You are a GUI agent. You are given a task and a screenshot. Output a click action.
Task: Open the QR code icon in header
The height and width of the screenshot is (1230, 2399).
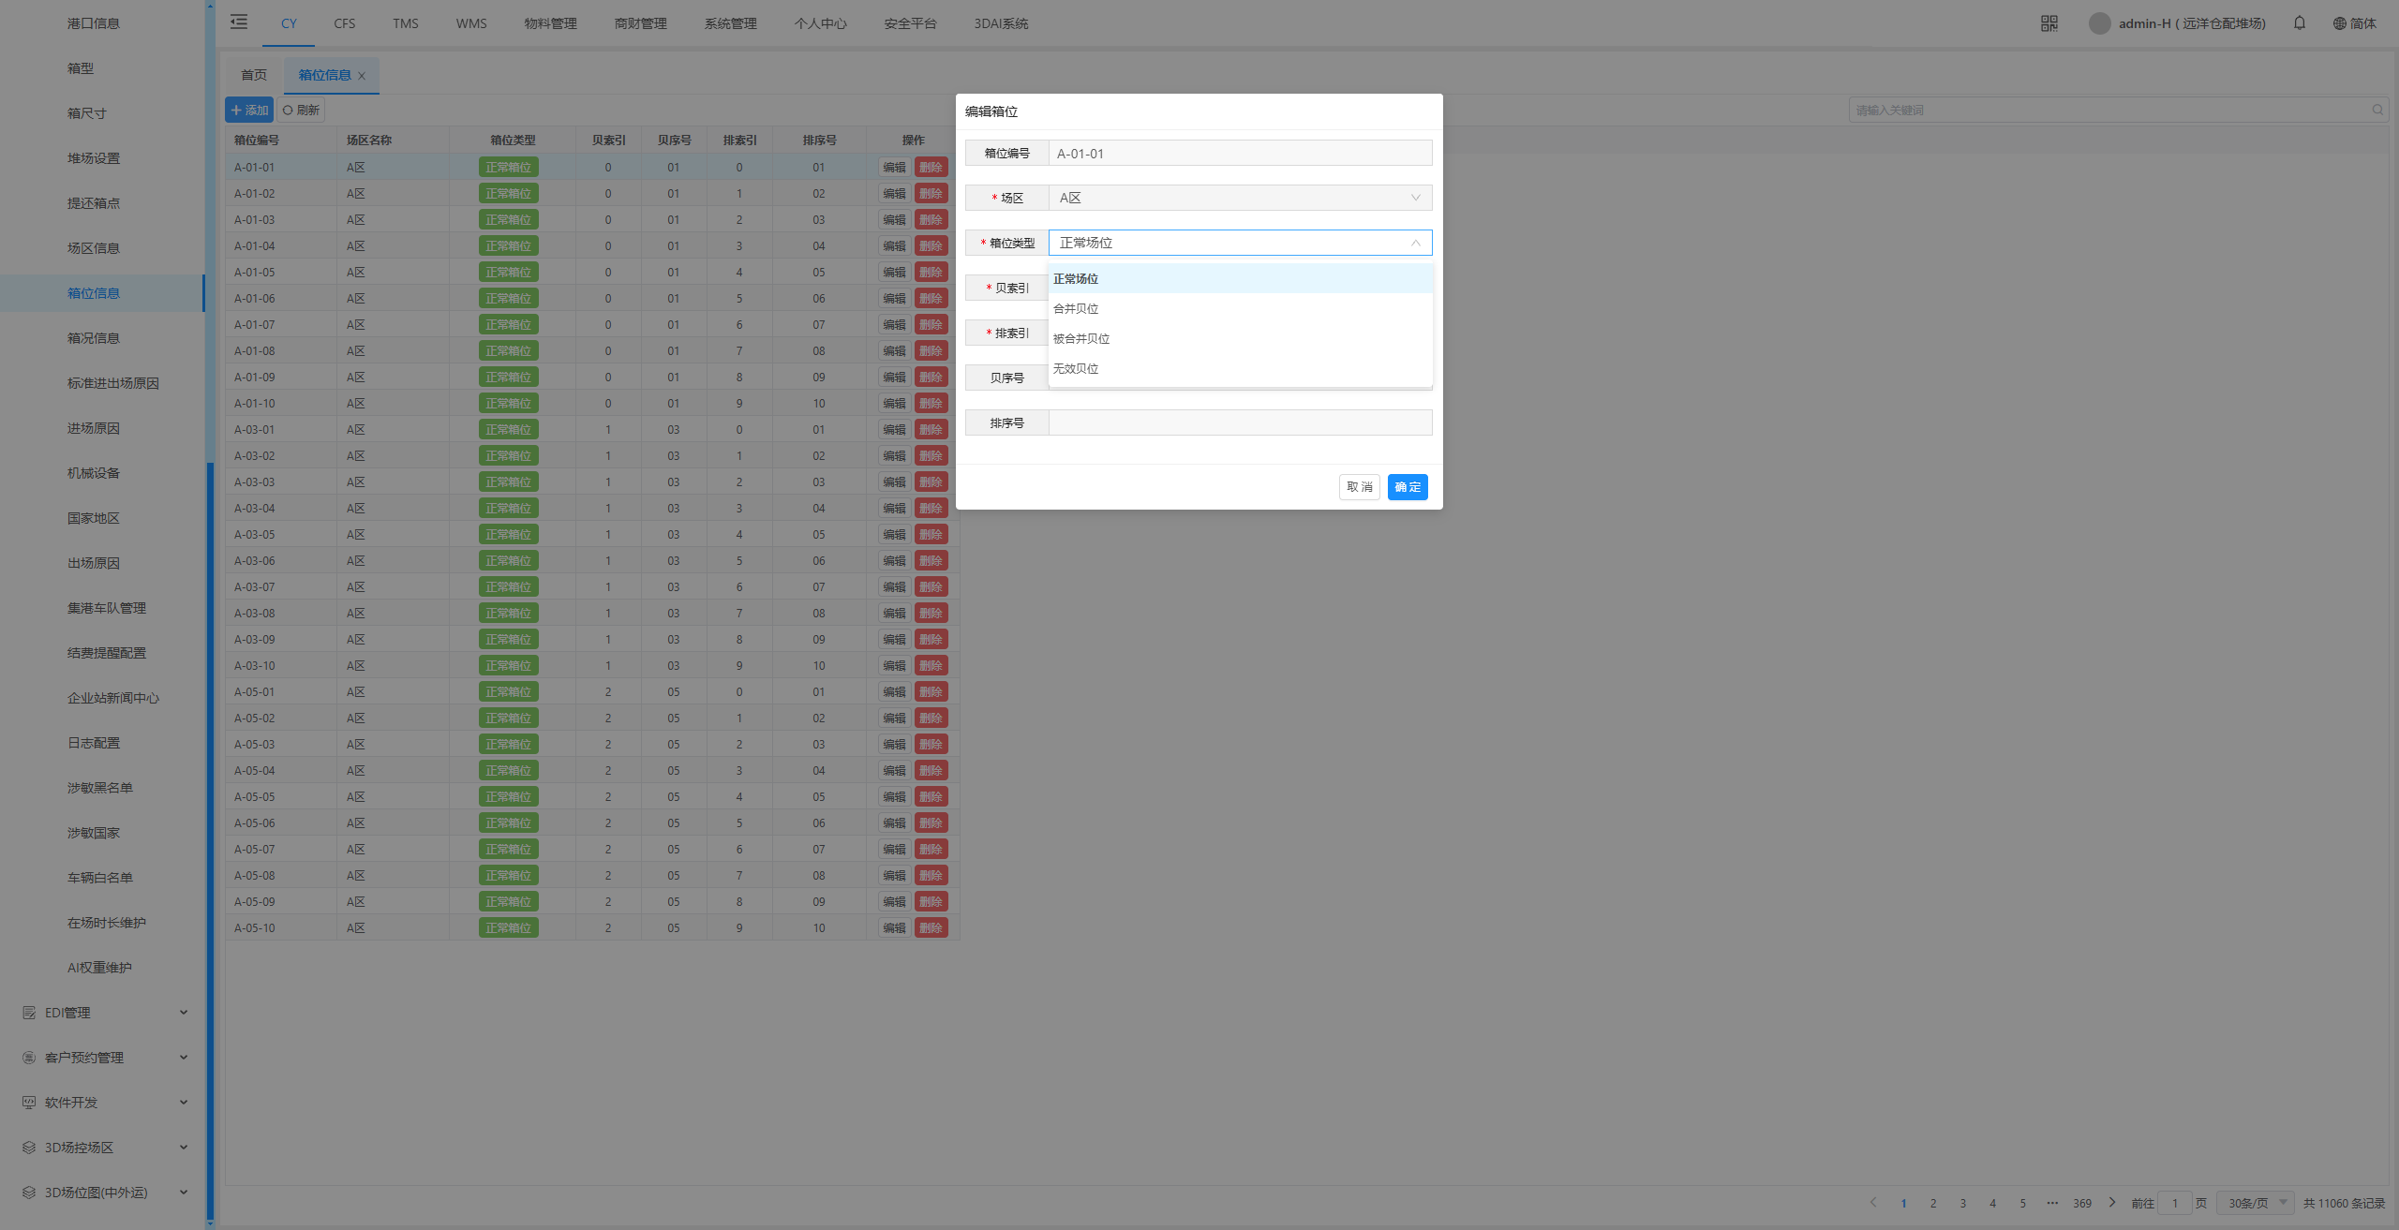point(2049,23)
